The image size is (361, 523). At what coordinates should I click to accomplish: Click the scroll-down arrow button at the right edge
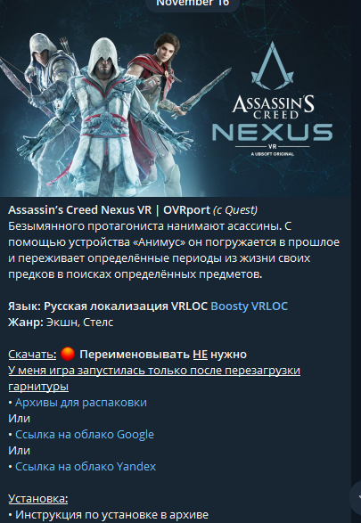point(357,497)
